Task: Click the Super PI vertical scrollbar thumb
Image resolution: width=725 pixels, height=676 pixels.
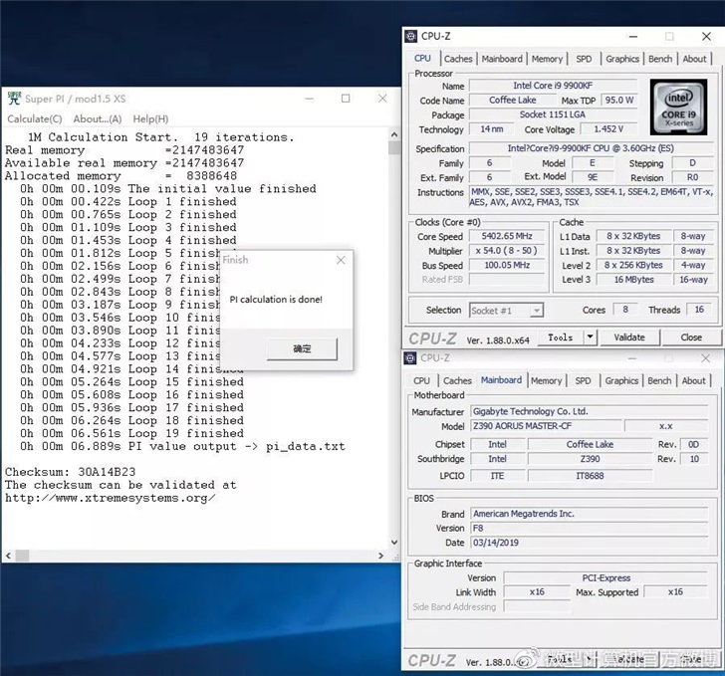Action: tap(394, 148)
